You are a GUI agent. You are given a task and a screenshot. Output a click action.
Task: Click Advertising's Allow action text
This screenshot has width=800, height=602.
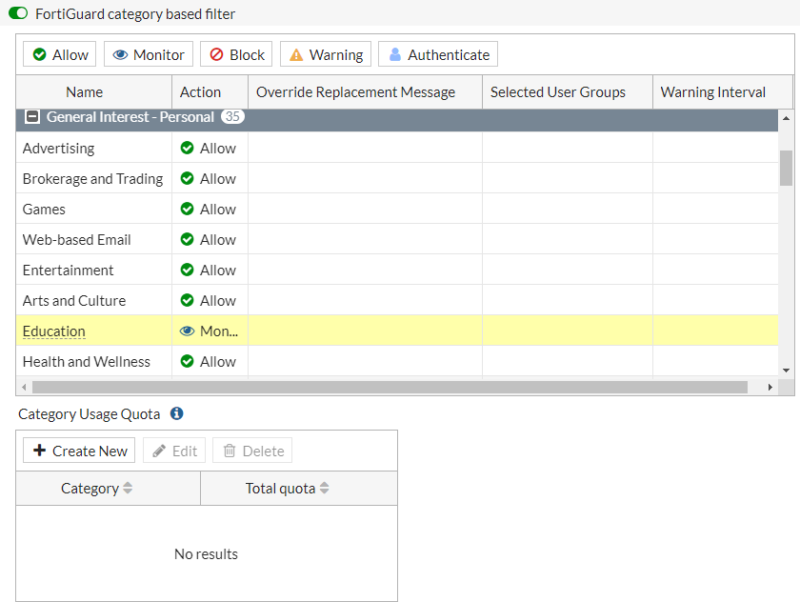(218, 148)
